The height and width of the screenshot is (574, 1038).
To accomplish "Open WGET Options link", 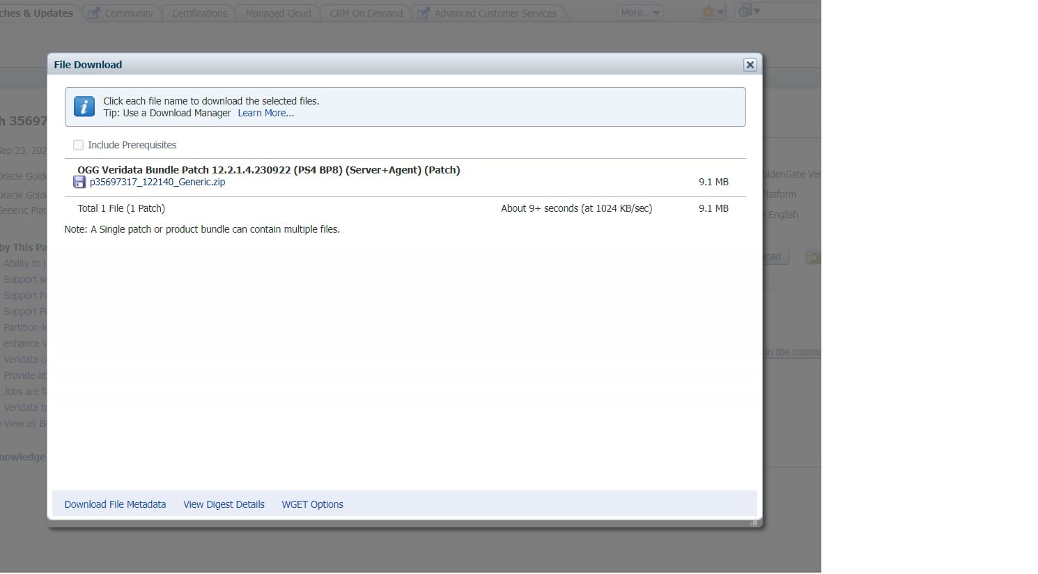I will click(312, 504).
